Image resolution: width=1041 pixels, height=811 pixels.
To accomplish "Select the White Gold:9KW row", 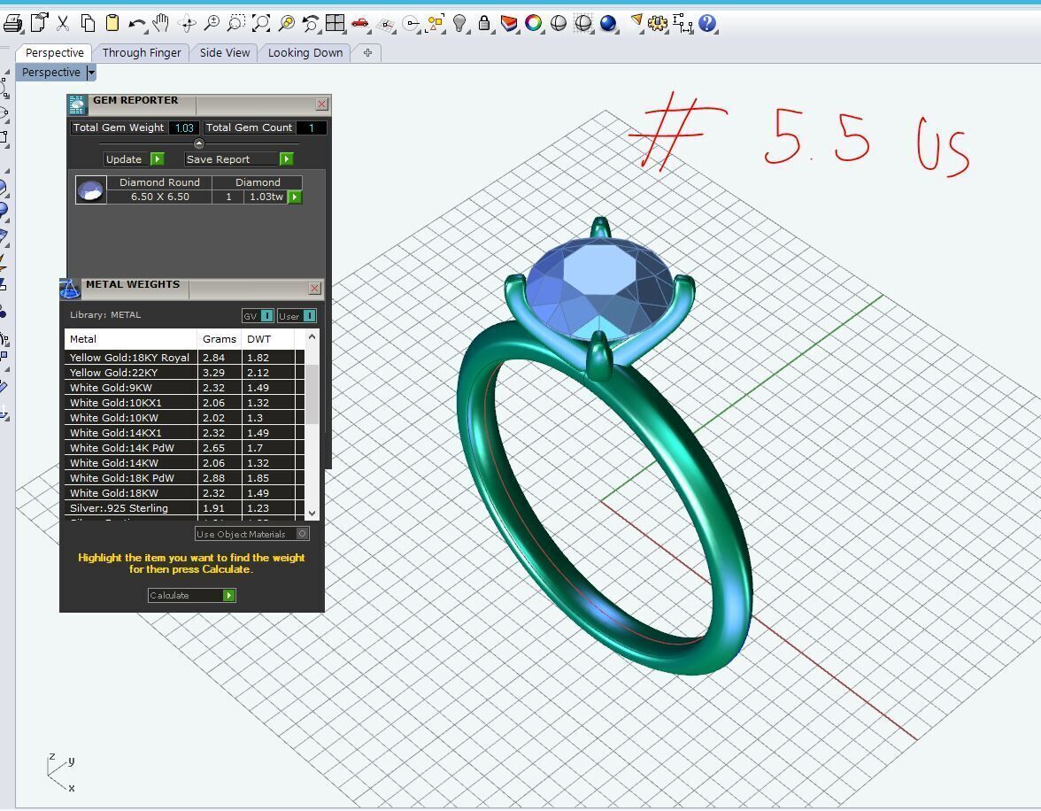I will (184, 388).
